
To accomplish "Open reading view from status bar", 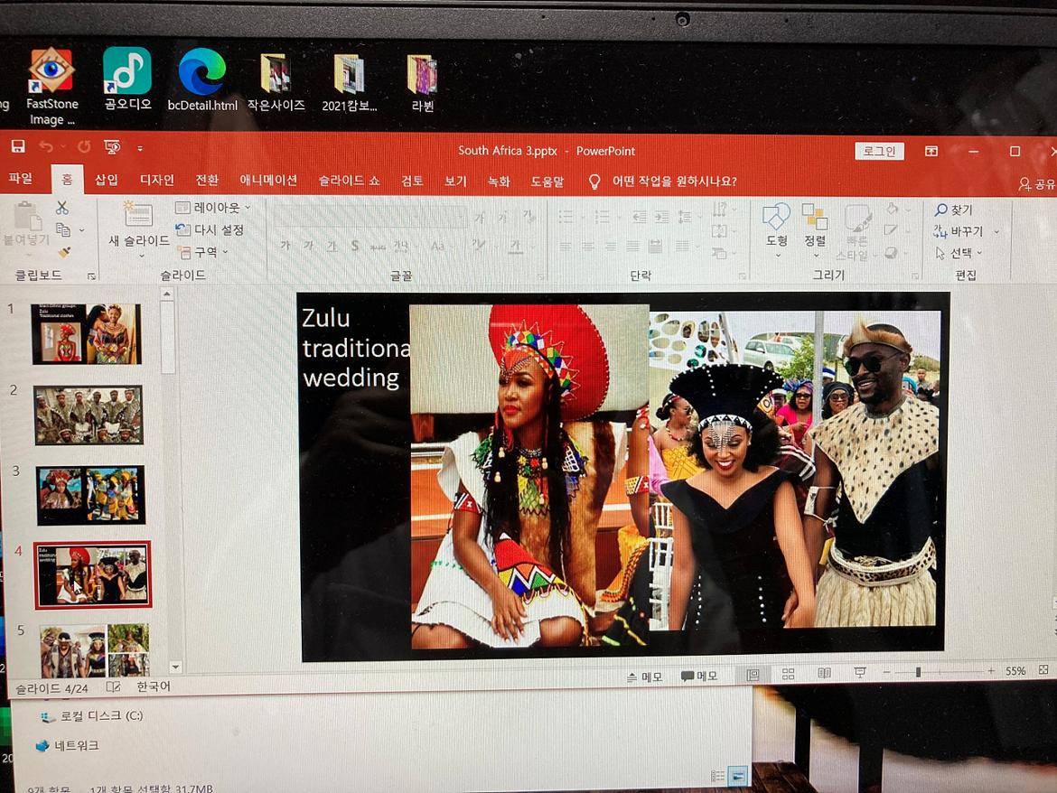I will tap(824, 674).
